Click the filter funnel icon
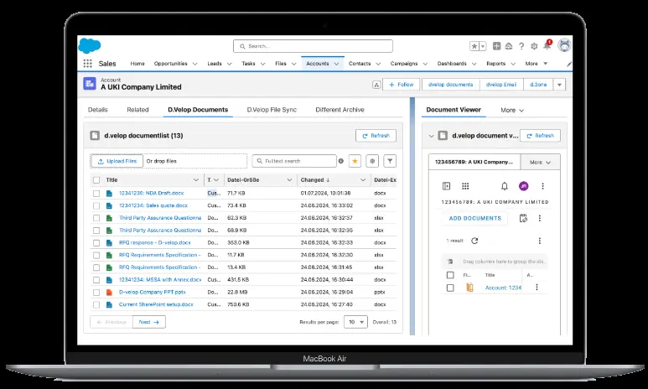 click(390, 161)
